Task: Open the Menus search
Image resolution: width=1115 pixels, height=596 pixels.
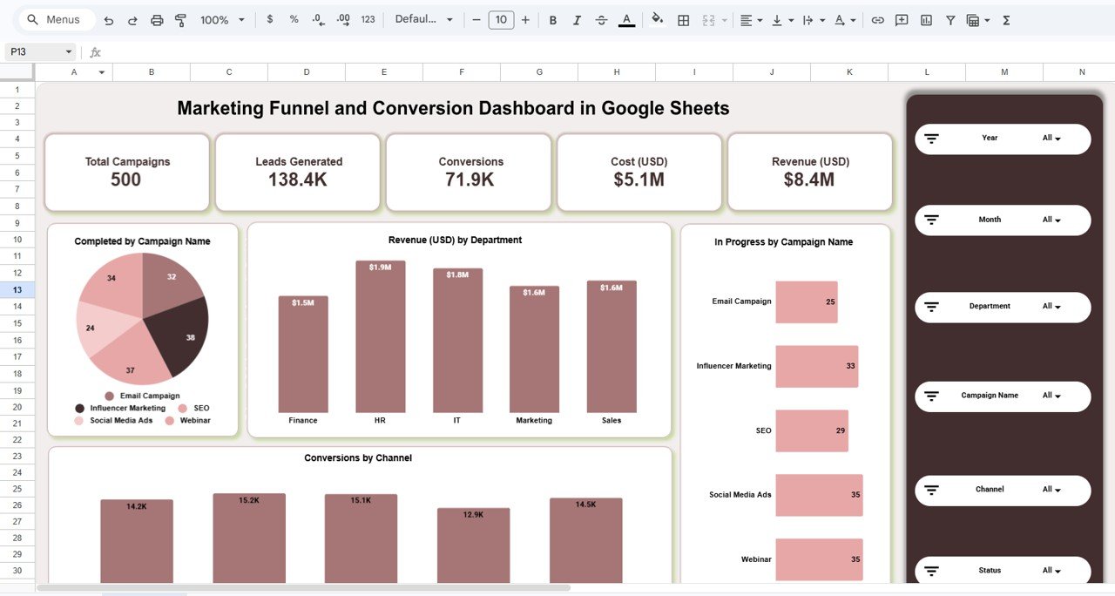Action: pyautogui.click(x=55, y=18)
